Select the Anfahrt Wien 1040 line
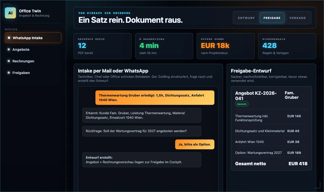This screenshot has height=192, width=324. pos(271,142)
